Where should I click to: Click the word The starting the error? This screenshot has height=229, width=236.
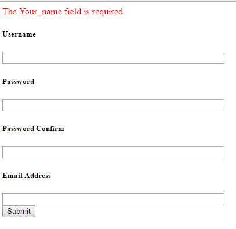[9, 12]
